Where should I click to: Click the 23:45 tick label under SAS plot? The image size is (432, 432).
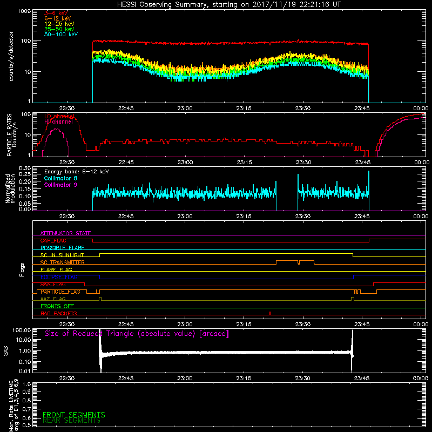(x=362, y=379)
